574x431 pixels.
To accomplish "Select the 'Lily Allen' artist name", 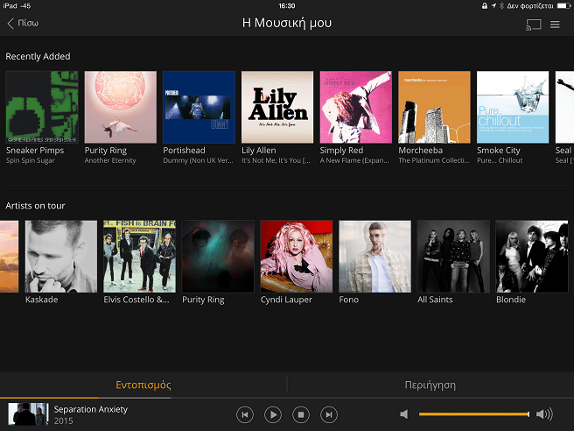I will pyautogui.click(x=259, y=151).
